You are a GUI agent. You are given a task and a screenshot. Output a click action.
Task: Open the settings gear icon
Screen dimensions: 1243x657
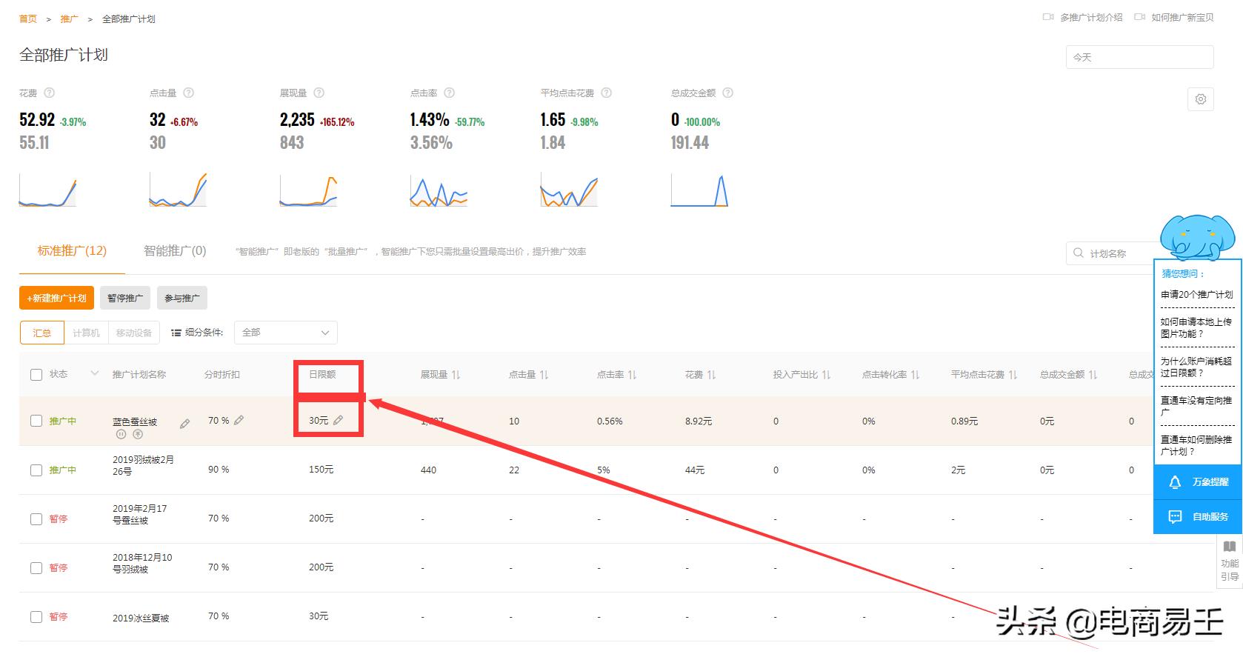pyautogui.click(x=1200, y=99)
